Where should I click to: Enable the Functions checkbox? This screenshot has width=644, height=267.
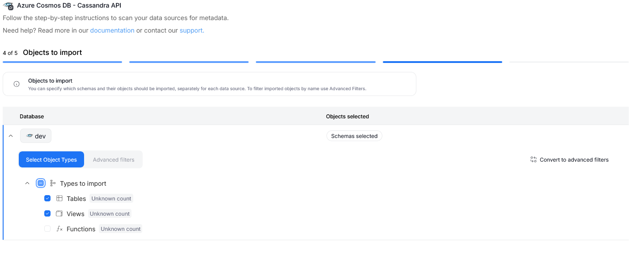(47, 229)
